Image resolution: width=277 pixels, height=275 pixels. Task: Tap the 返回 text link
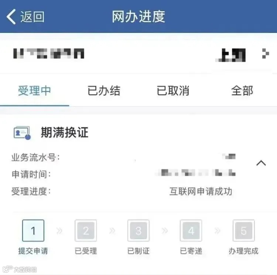[x=33, y=17]
